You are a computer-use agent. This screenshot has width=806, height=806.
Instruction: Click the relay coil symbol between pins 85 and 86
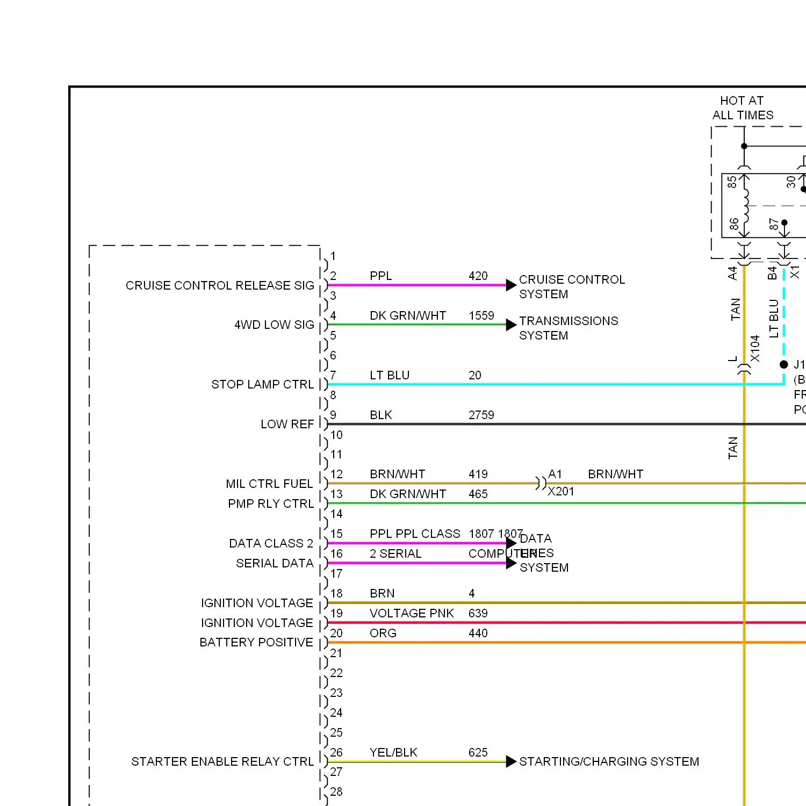click(x=745, y=206)
